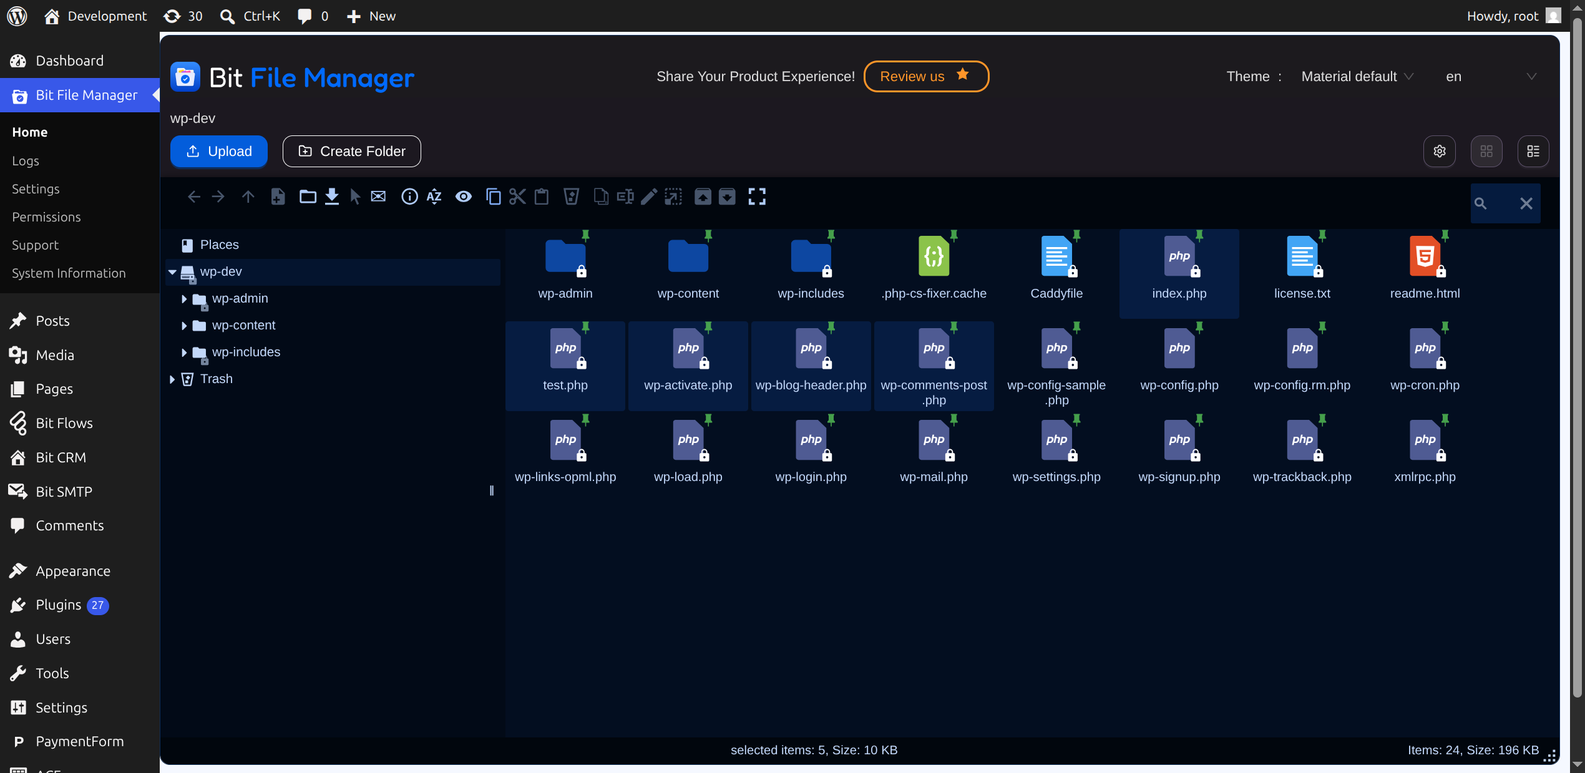Viewport: 1585px width, 773px height.
Task: Open the Logs submenu item
Action: click(26, 161)
